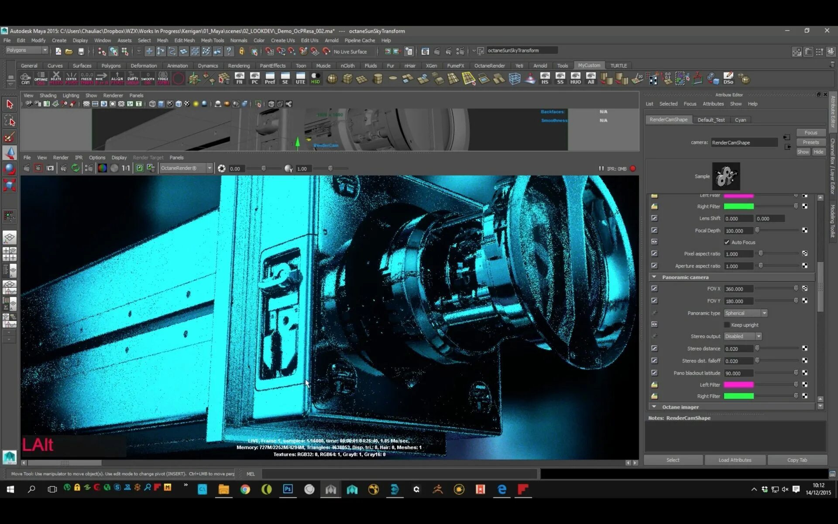Open the Mesh Tools menu

tap(212, 40)
